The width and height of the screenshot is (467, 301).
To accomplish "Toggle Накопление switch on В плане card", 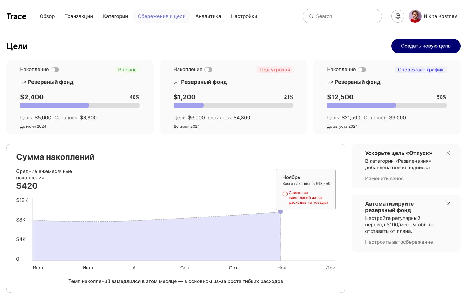I will click(55, 70).
